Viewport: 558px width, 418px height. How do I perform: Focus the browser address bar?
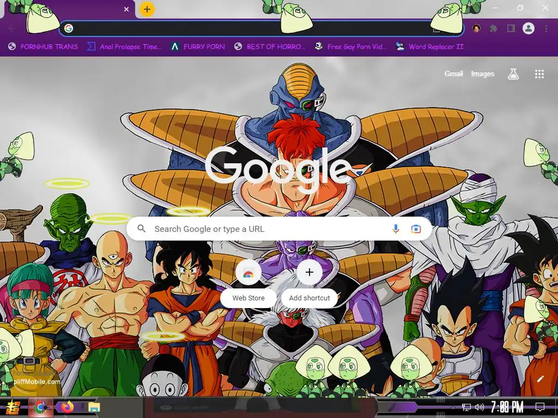pyautogui.click(x=261, y=28)
